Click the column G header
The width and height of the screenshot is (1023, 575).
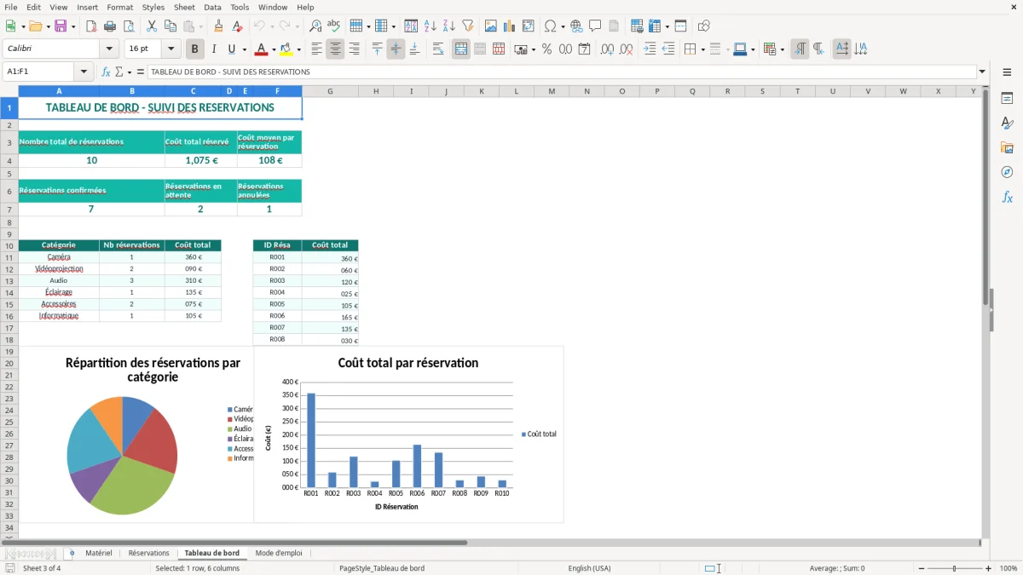tap(330, 91)
